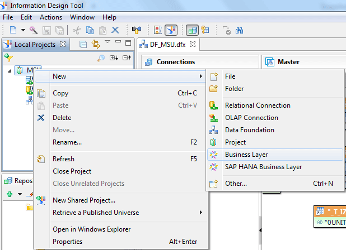Select File in the New submenu
The width and height of the screenshot is (346, 250).
pos(275,76)
